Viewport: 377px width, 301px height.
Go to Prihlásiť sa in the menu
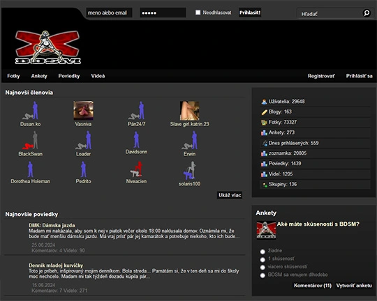[x=360, y=76]
